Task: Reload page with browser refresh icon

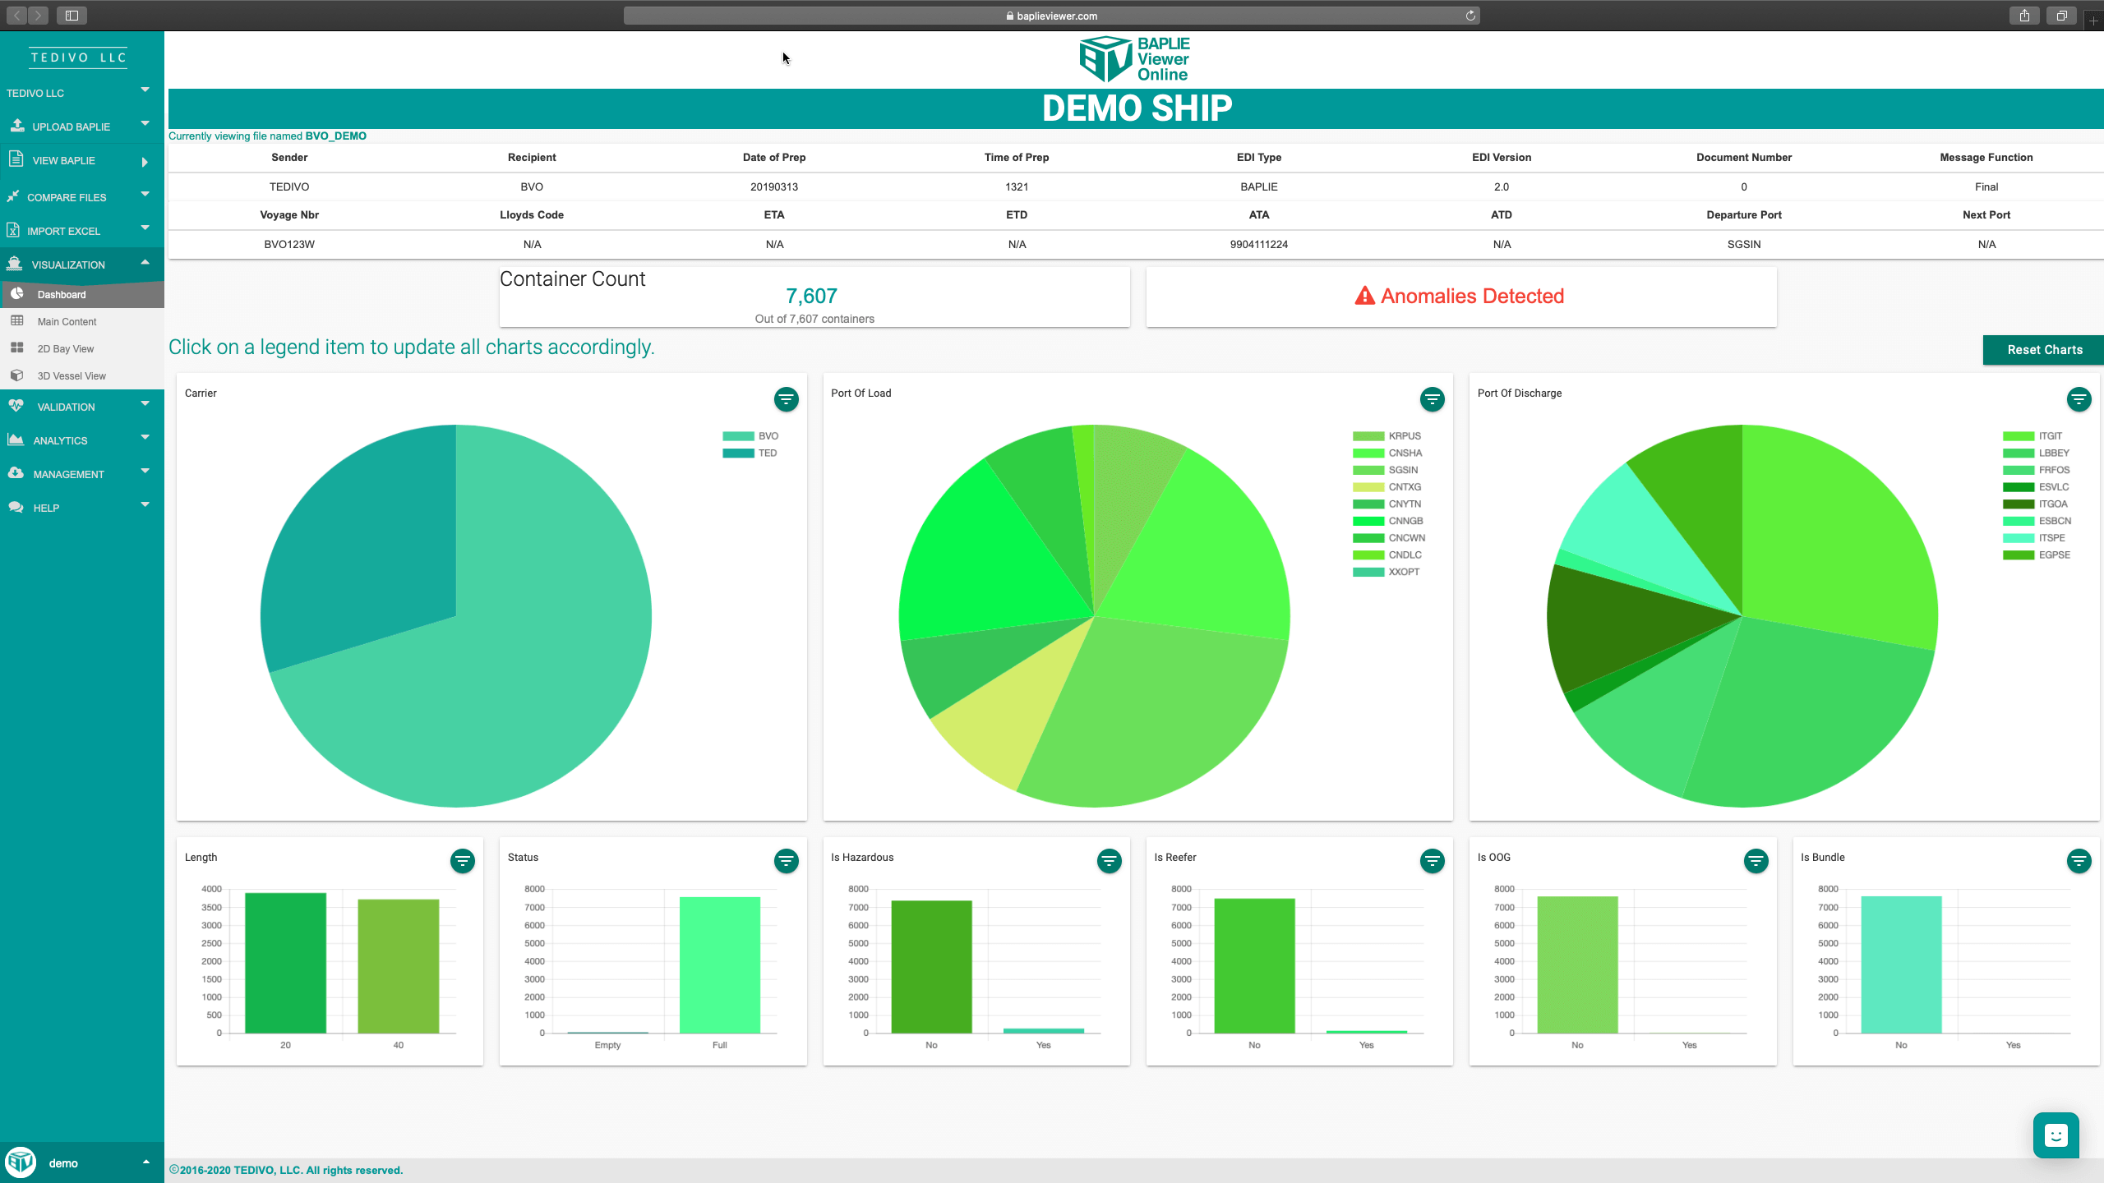Action: [x=1470, y=16]
